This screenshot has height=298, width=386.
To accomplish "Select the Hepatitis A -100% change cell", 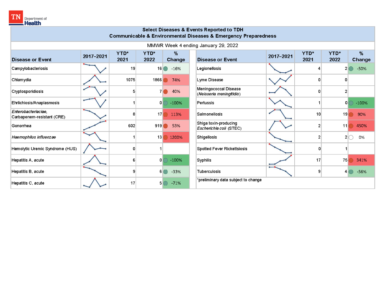I will pos(176,160).
